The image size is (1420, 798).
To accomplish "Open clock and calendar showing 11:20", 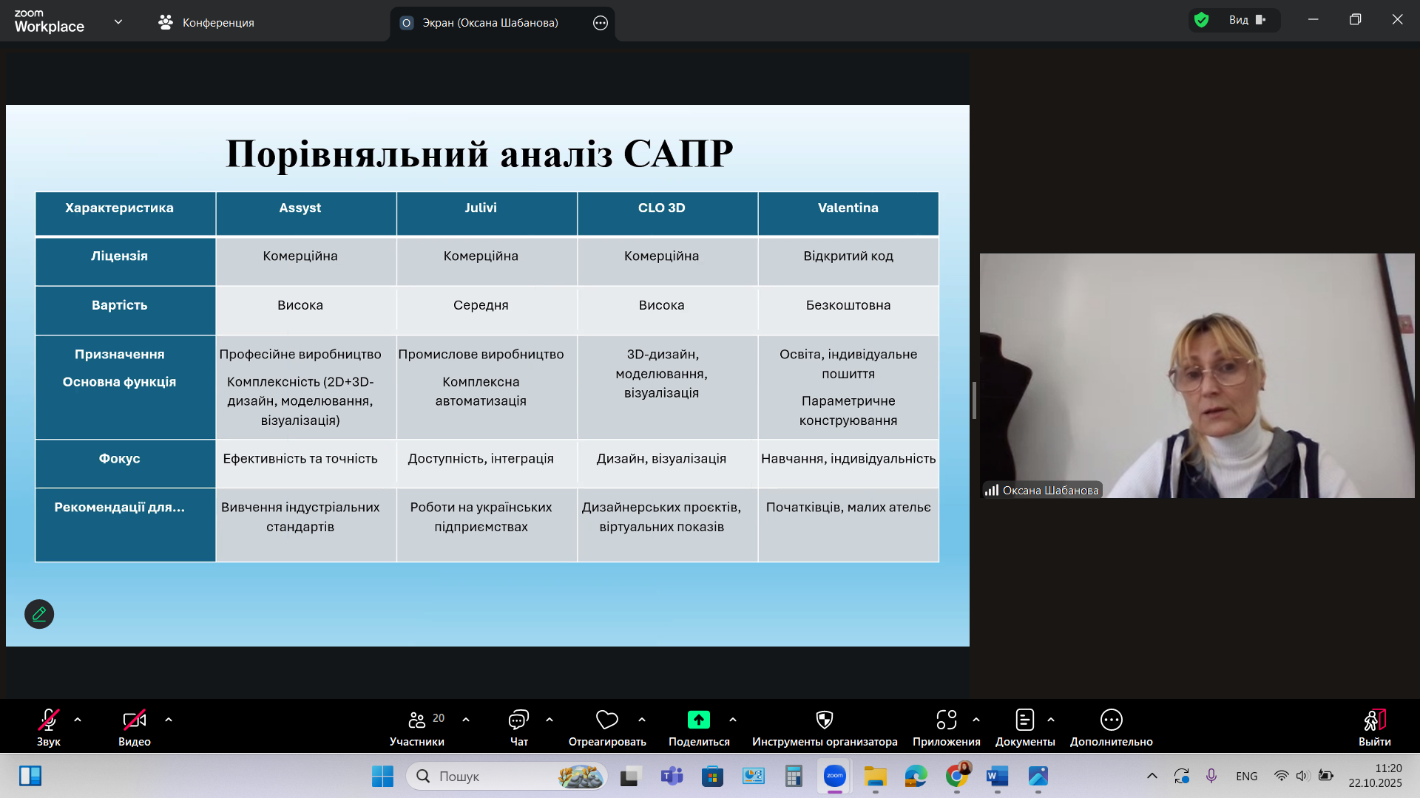I will pos(1375,776).
